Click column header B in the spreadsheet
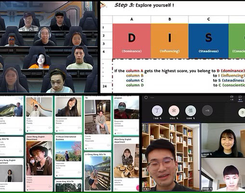The height and width of the screenshot is (193, 245). (x=169, y=19)
